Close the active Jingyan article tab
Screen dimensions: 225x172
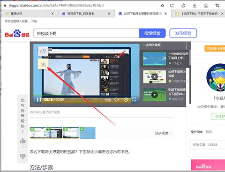[x=166, y=14]
